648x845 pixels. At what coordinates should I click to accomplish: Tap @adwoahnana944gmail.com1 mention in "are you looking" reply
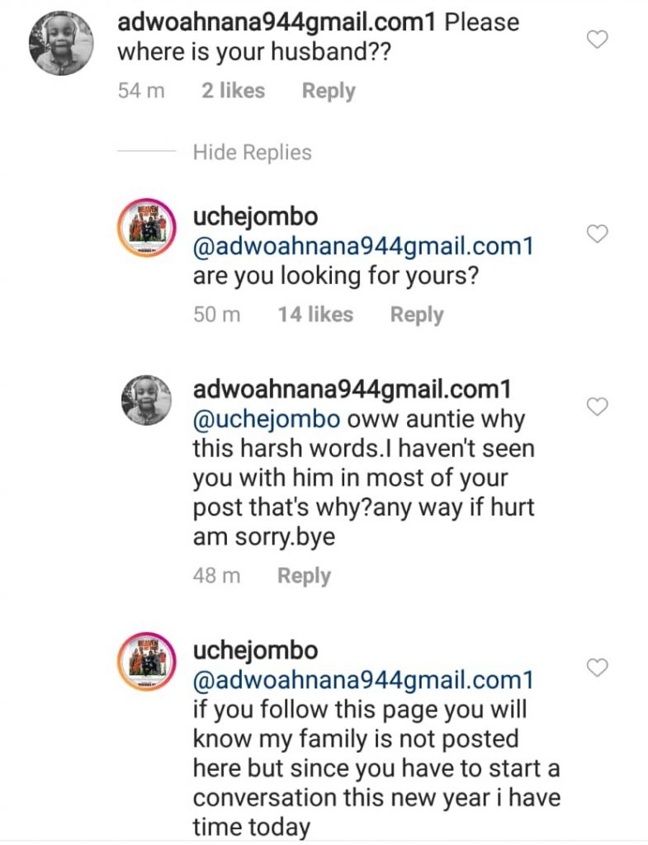click(x=363, y=246)
